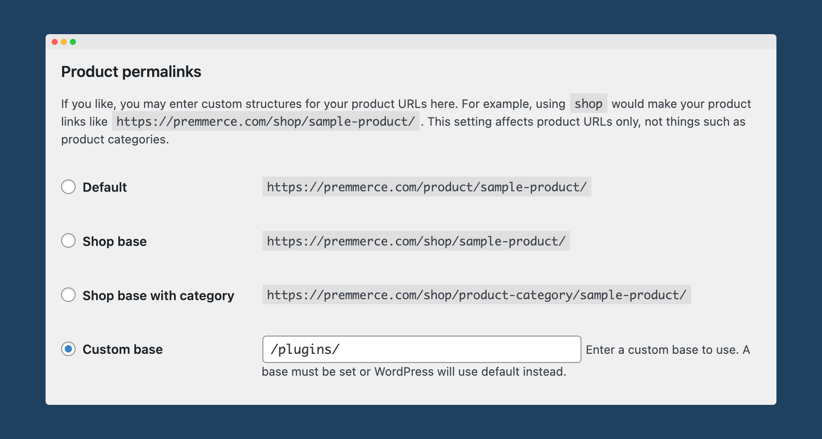The image size is (822, 439).
Task: Click the Custom base label text
Action: click(122, 349)
